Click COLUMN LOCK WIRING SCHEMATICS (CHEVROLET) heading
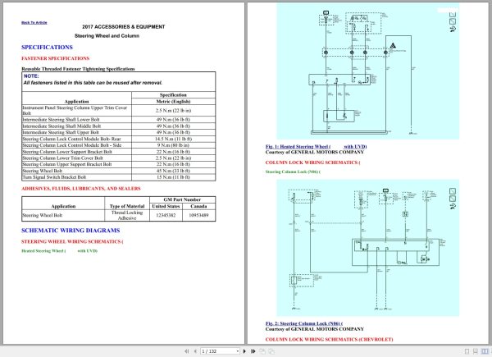The image size is (492, 357). 329,340
